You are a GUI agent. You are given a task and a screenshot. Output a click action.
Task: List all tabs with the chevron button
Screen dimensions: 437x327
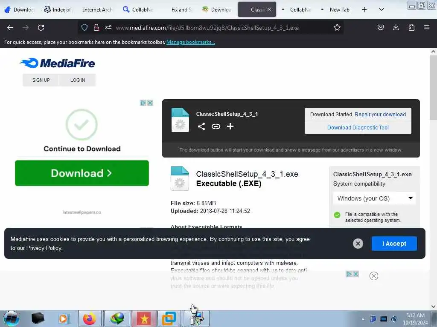click(382, 9)
